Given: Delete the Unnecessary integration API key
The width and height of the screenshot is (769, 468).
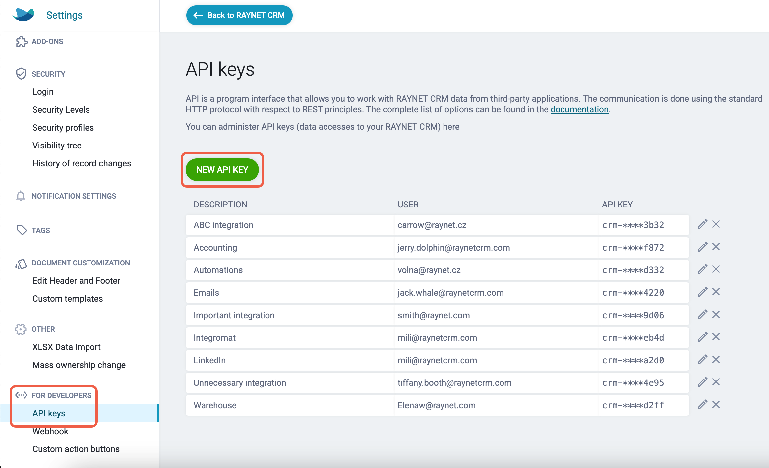Looking at the screenshot, I should 716,382.
